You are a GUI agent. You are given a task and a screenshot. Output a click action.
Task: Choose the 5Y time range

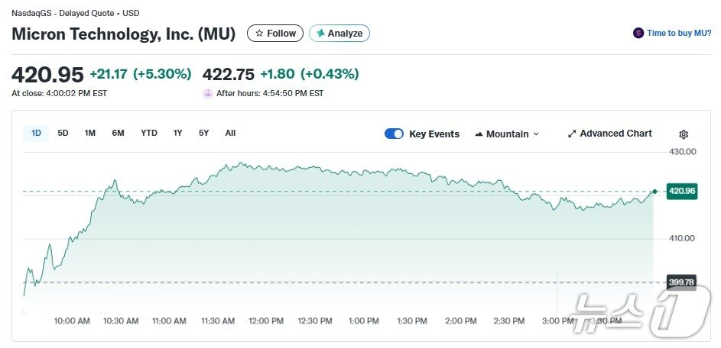click(x=203, y=134)
